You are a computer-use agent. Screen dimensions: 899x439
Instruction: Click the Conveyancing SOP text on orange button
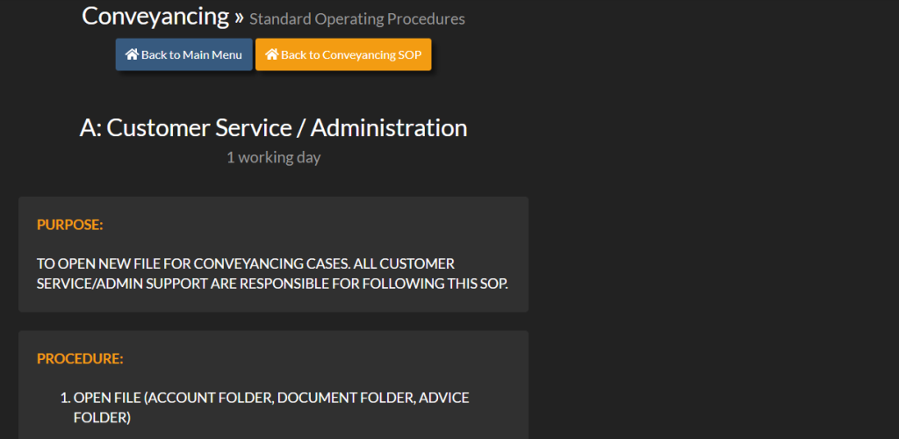[x=371, y=55]
